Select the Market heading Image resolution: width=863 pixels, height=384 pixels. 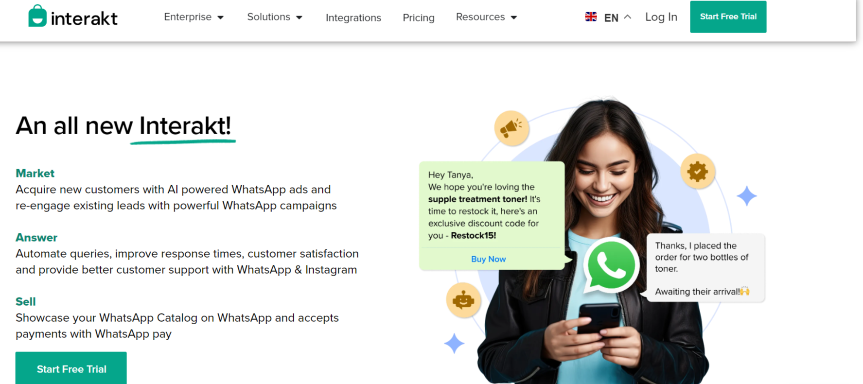35,173
